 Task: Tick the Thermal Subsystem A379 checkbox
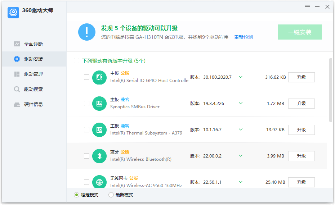[x=86, y=130]
